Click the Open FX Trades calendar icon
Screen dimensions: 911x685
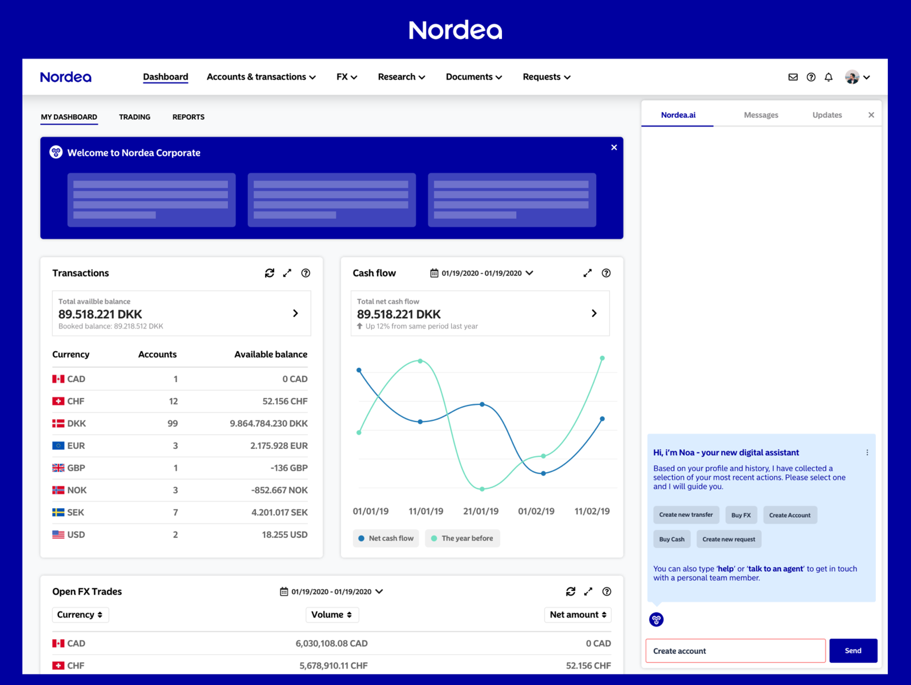point(284,591)
